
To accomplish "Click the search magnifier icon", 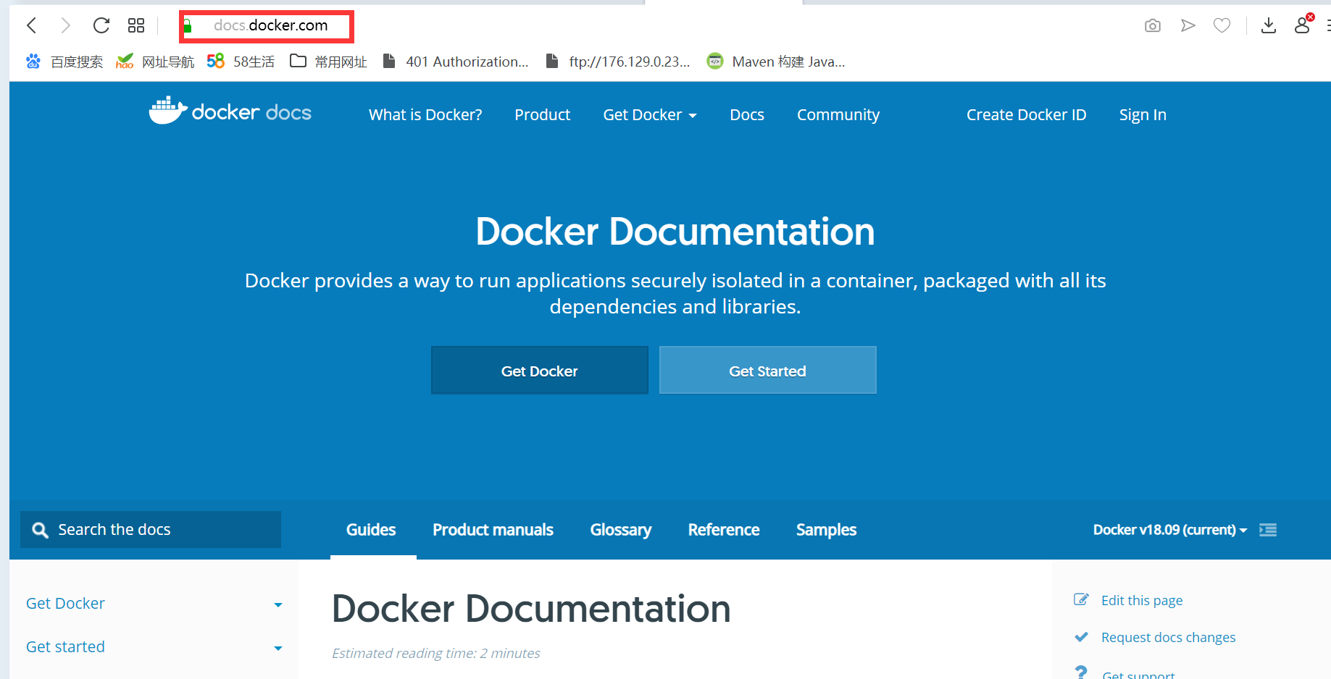I will pos(41,530).
